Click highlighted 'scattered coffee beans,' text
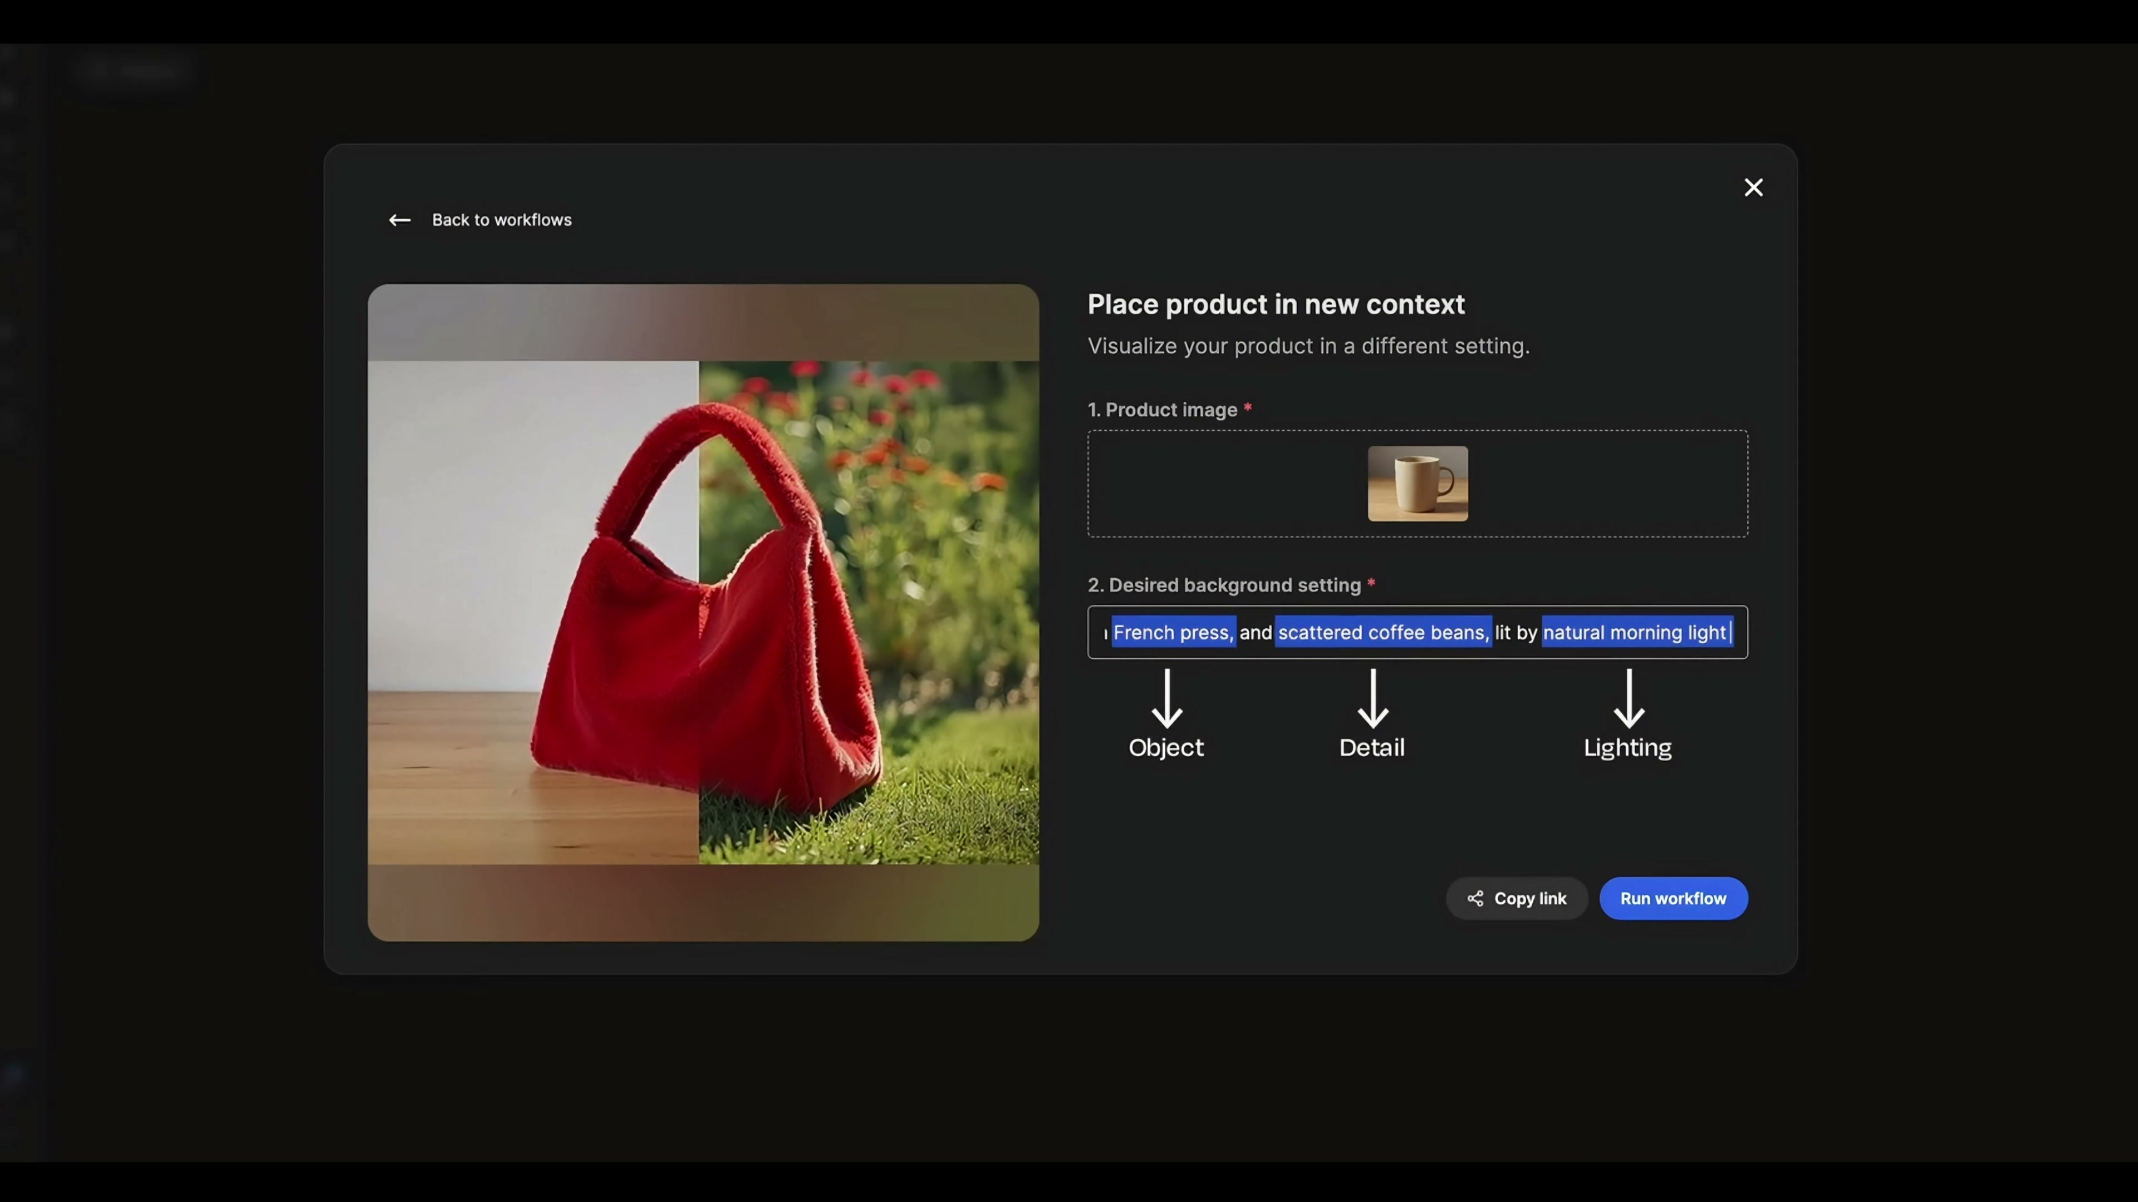The height and width of the screenshot is (1202, 2138). pyautogui.click(x=1384, y=632)
